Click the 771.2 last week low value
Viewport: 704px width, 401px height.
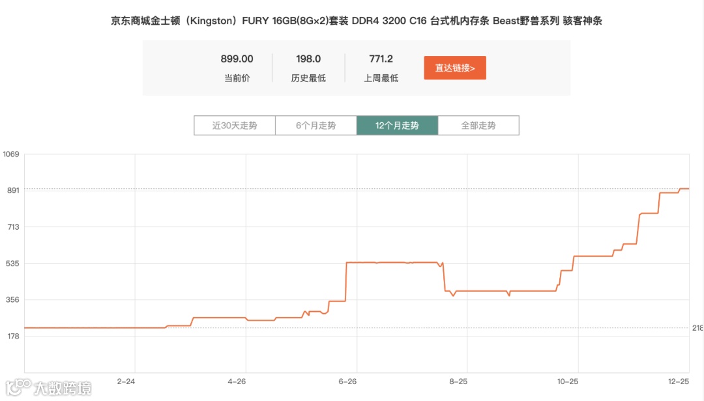381,59
